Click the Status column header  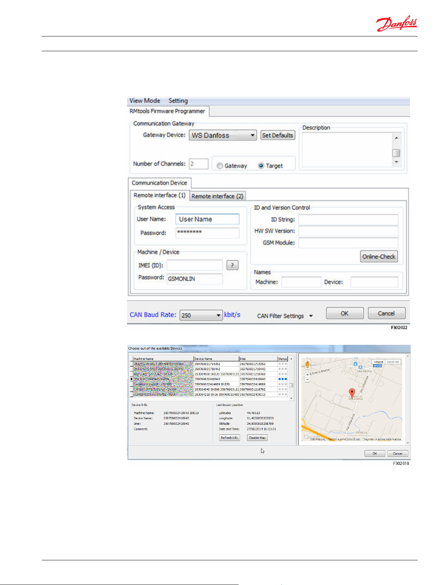pos(283,358)
